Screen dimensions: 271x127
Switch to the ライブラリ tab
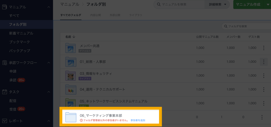pos(135,15)
